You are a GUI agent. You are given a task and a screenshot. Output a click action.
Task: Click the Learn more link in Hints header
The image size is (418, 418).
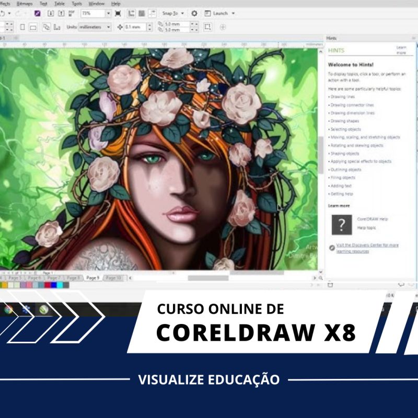[x=401, y=50]
